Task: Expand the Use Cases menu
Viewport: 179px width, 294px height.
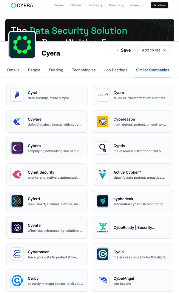Action: click(x=95, y=5)
